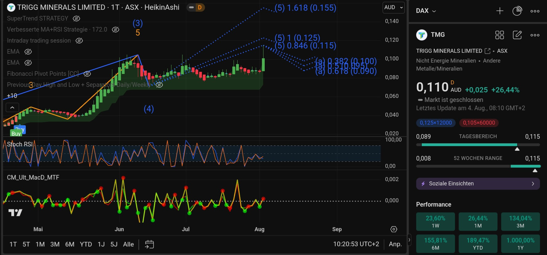Select the Alle time range
Viewport: 547px width, 255px height.
128,244
